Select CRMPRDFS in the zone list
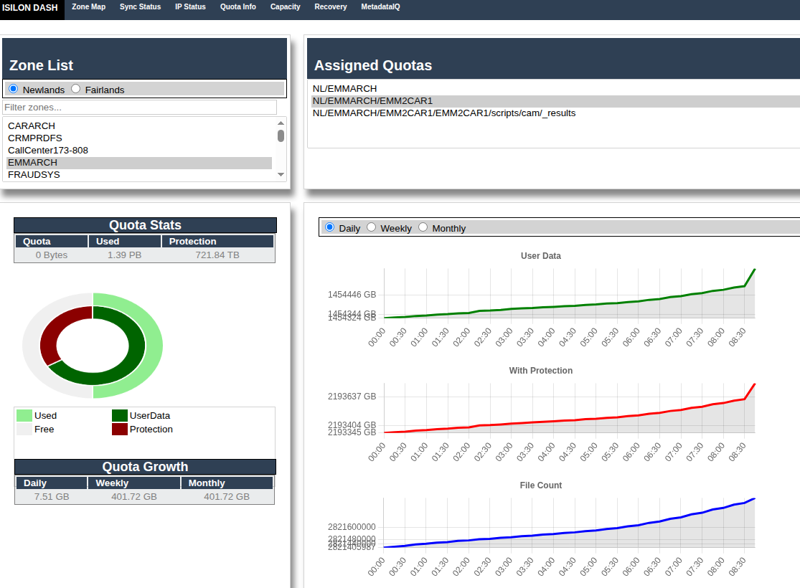800x588 pixels. (139, 138)
